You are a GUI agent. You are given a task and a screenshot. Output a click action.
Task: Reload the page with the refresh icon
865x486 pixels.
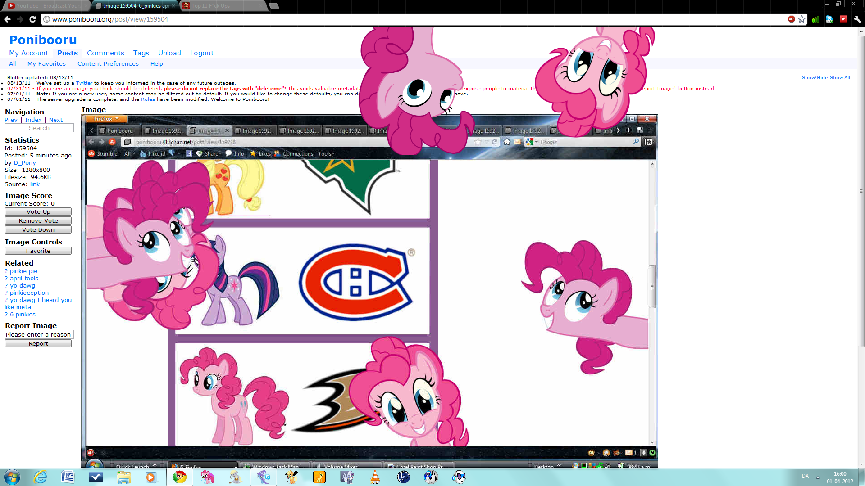tap(32, 19)
